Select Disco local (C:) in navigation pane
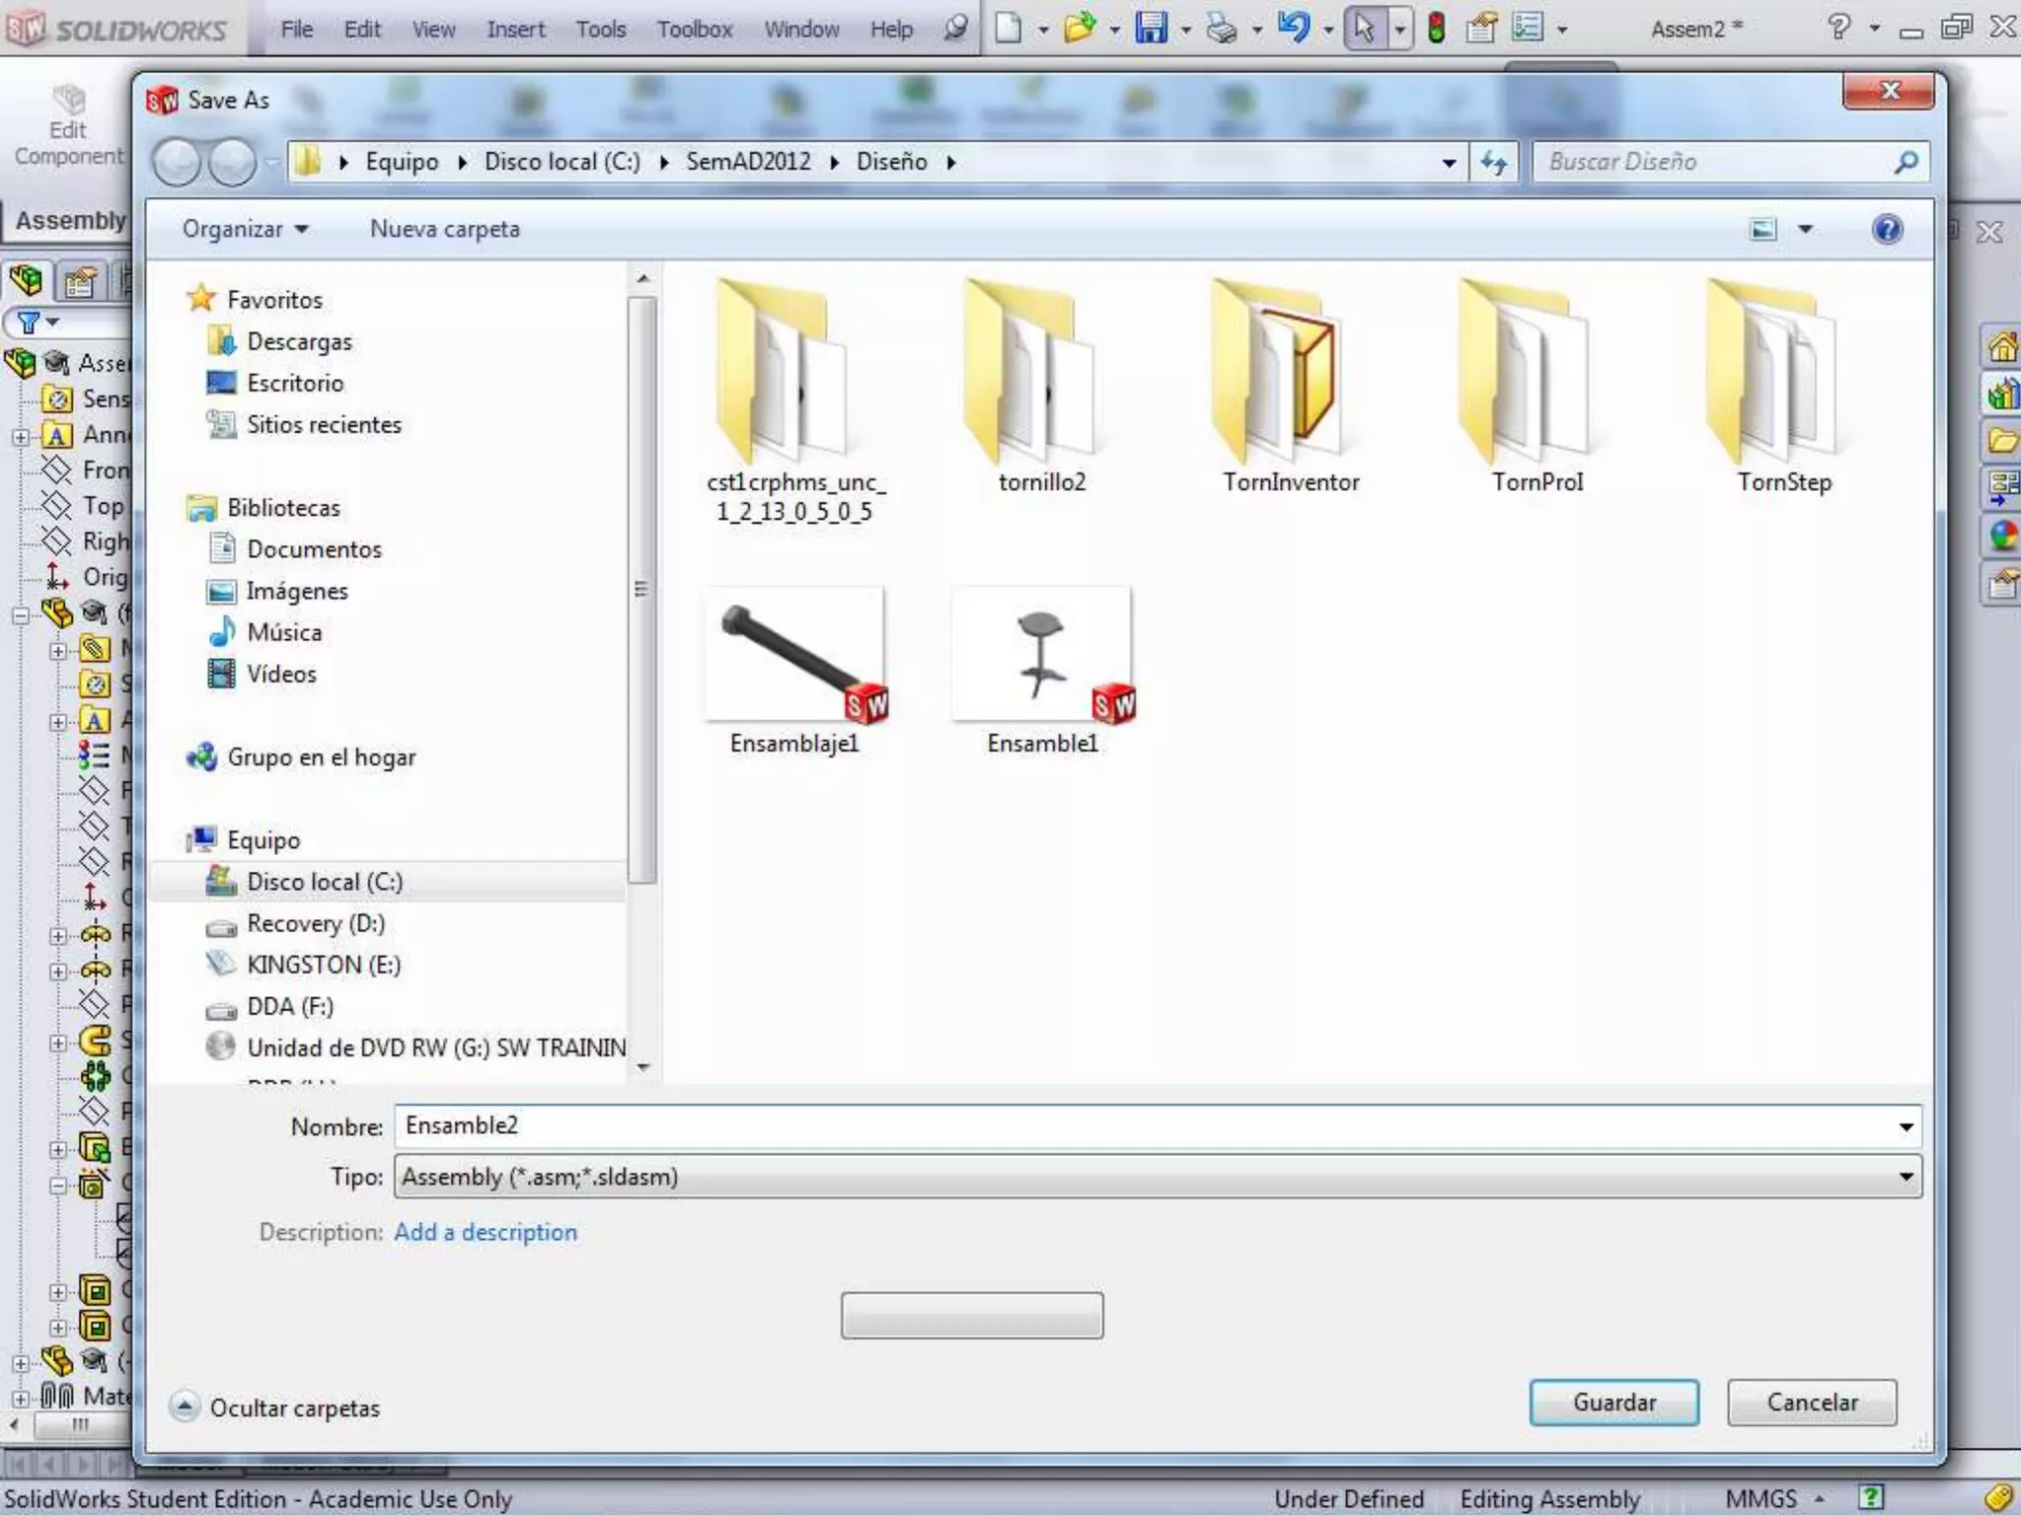Viewport: 2021px width, 1515px height. pyautogui.click(x=324, y=882)
